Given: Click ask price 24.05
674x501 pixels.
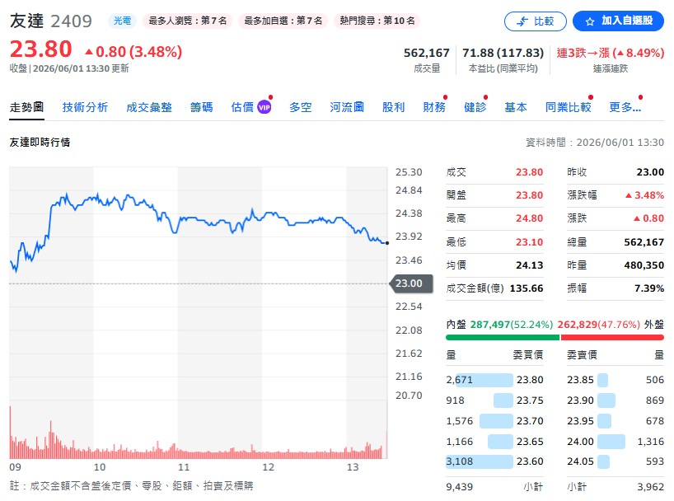Looking at the screenshot, I should 580,461.
